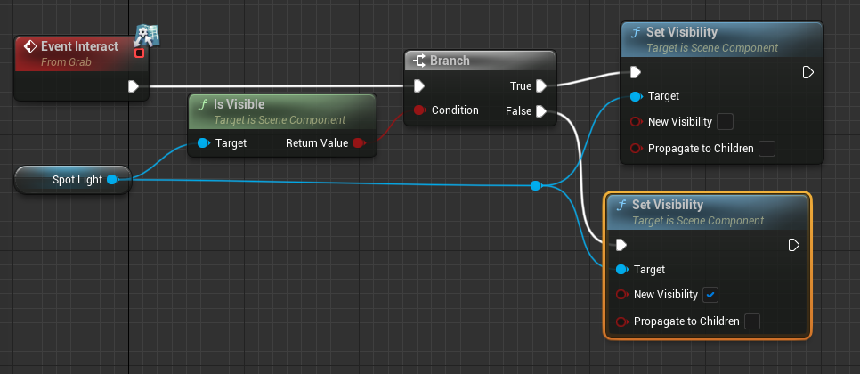
Task: Click the event diamond icon in Event Interact header
Action: (x=30, y=46)
